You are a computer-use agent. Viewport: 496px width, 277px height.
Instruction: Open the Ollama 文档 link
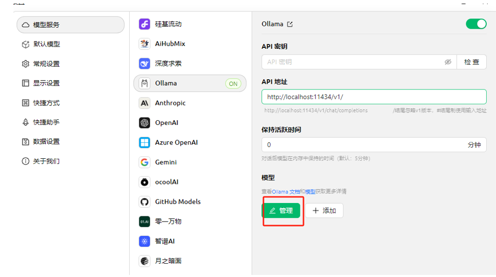(286, 192)
